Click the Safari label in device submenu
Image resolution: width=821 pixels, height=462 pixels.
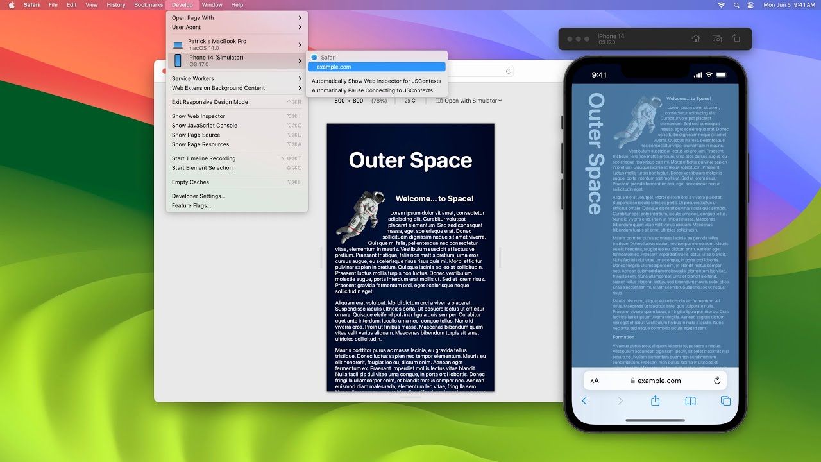(x=328, y=57)
